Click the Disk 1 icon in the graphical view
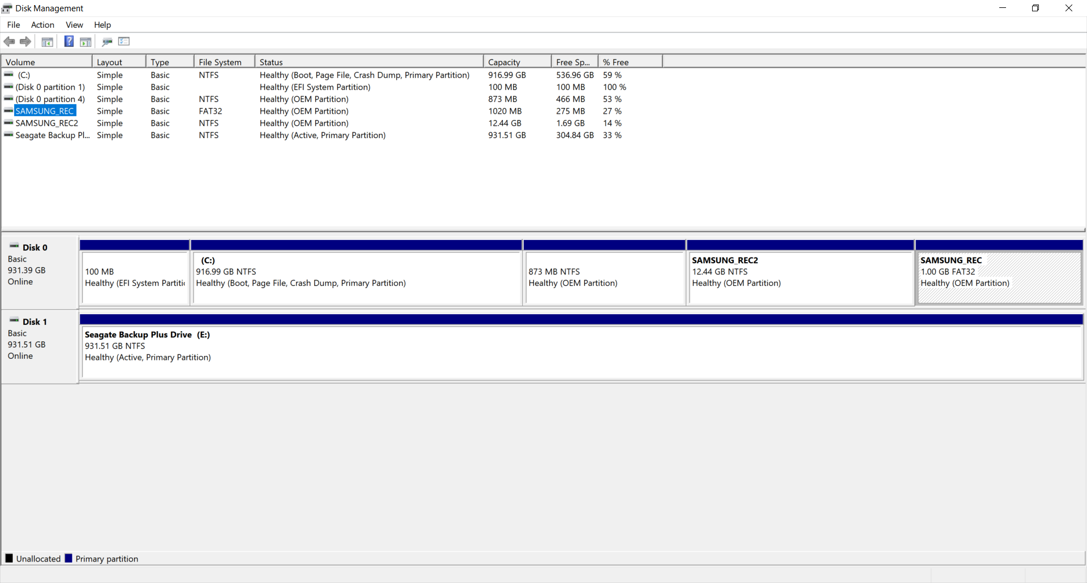This screenshot has width=1087, height=583. pos(14,320)
